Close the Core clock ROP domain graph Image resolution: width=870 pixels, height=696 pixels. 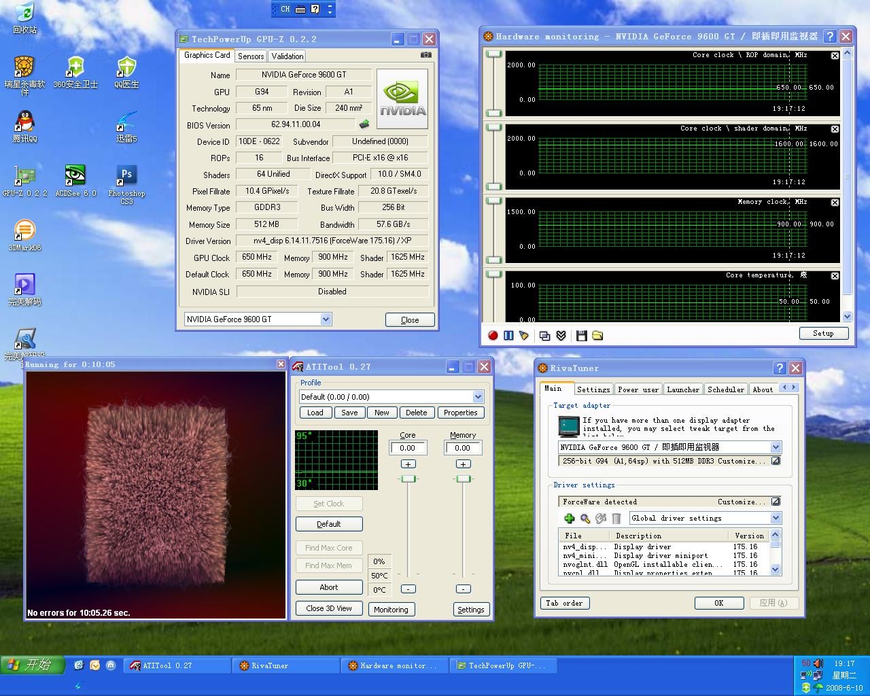tap(835, 56)
